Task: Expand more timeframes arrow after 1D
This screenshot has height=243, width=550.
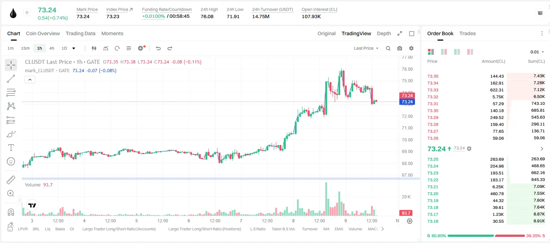Action: tap(74, 48)
